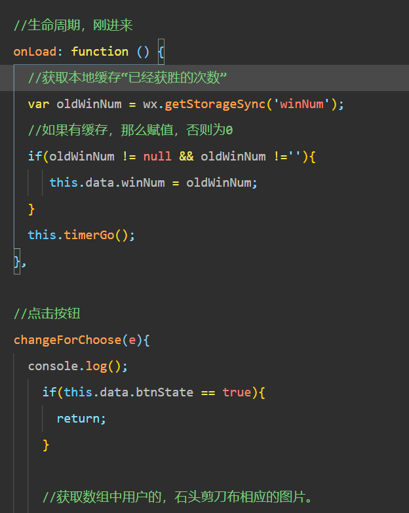Image resolution: width=409 pixels, height=513 pixels.
Task: Click 'oldWinNum;' at end of assignment line
Action: [222, 183]
